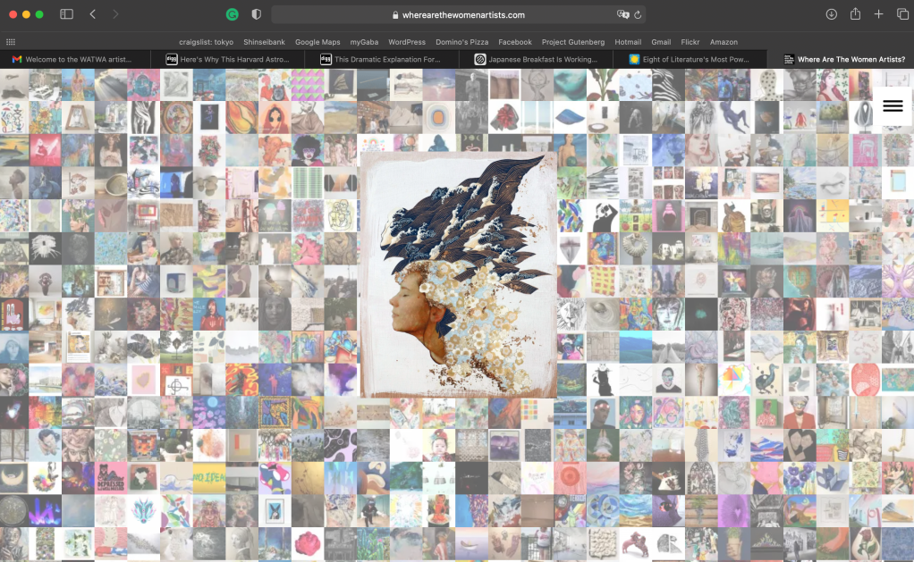Reload the page

[638, 14]
